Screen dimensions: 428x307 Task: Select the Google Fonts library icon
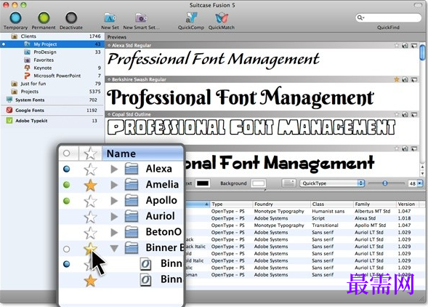pyautogui.click(x=9, y=110)
